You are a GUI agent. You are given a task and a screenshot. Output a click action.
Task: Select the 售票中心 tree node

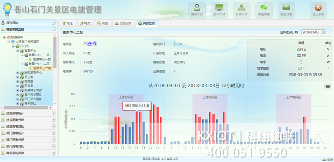click(x=30, y=51)
